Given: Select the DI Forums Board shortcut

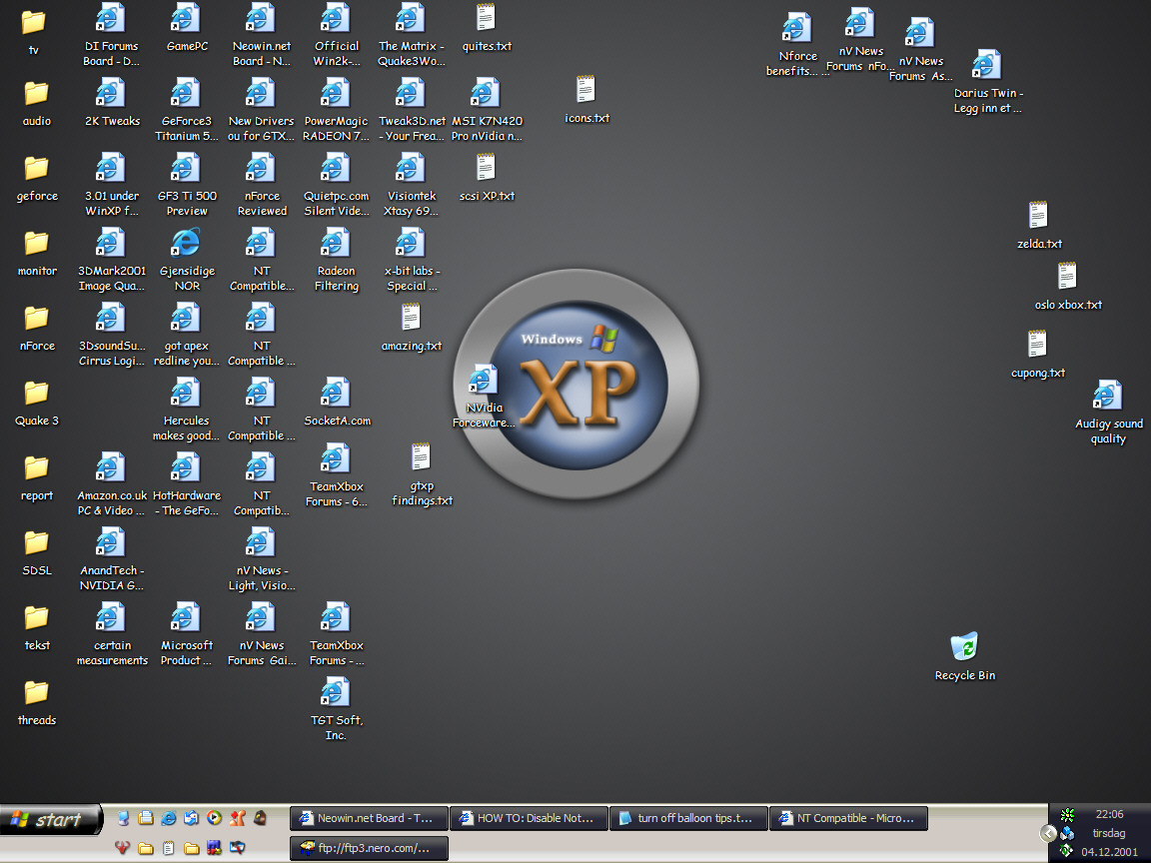Looking at the screenshot, I should tap(112, 35).
